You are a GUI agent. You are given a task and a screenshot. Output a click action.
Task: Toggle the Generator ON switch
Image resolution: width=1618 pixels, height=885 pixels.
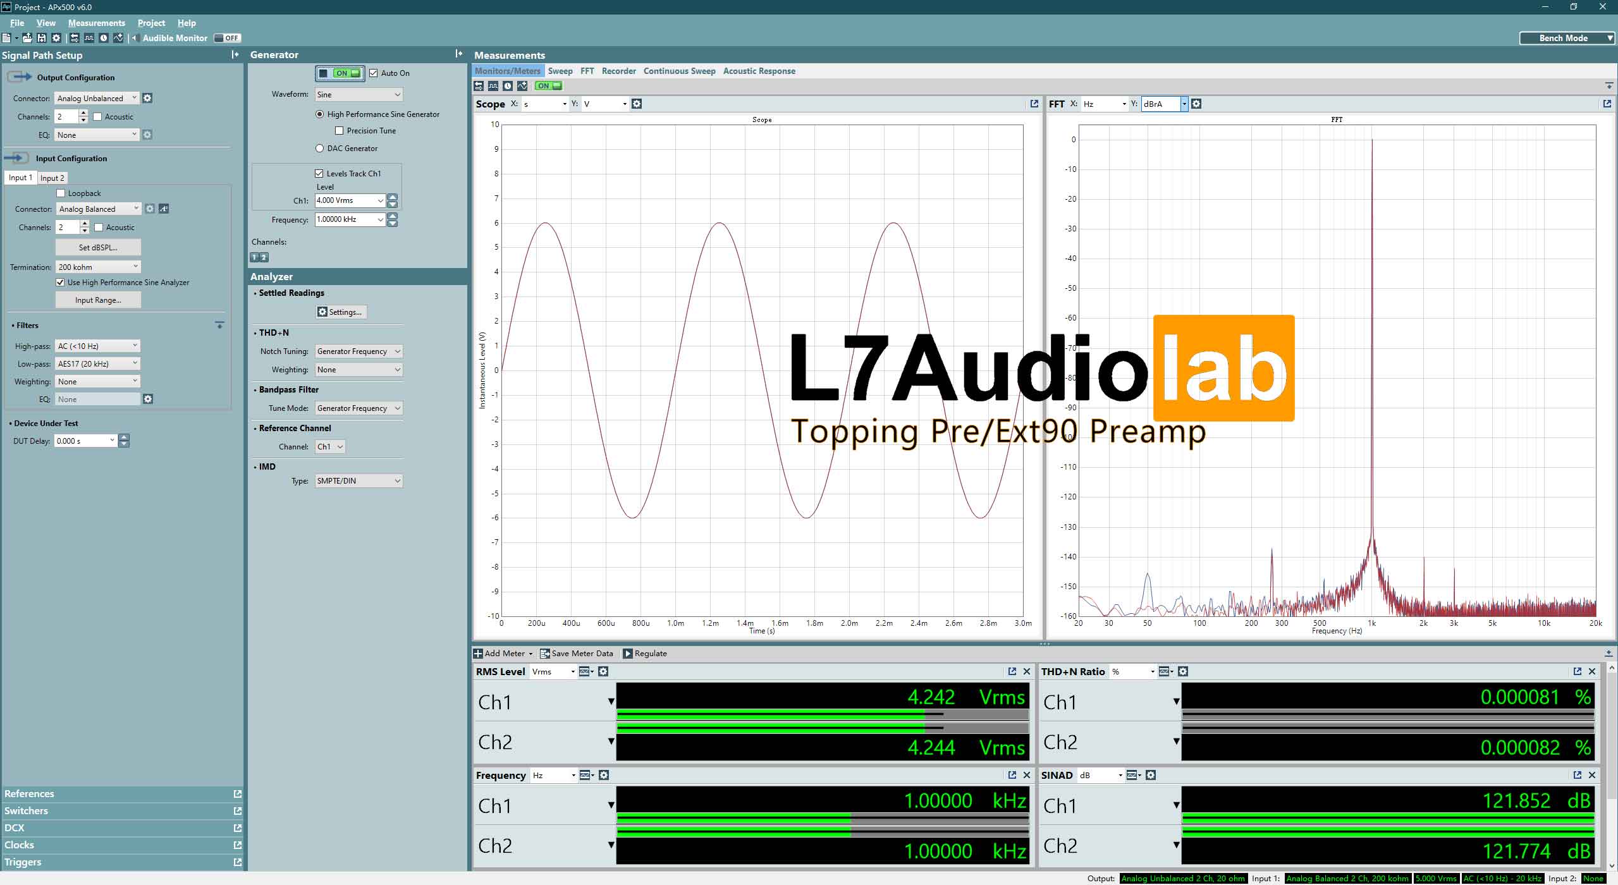340,73
